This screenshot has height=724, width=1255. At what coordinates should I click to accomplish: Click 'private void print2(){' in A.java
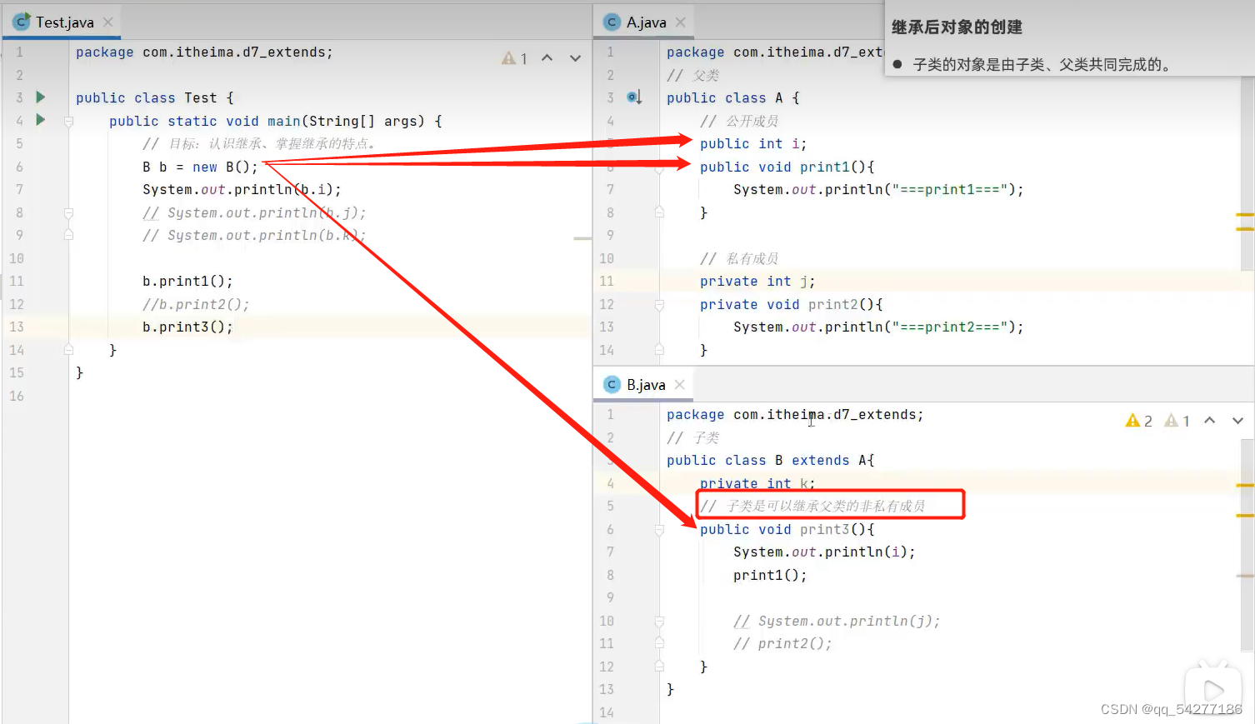click(791, 304)
